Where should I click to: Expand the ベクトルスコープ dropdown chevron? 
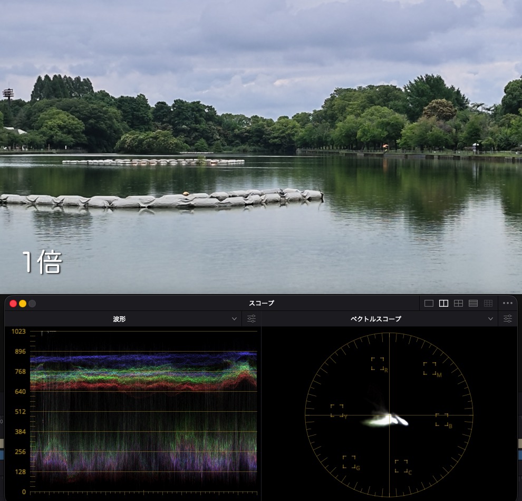click(490, 319)
